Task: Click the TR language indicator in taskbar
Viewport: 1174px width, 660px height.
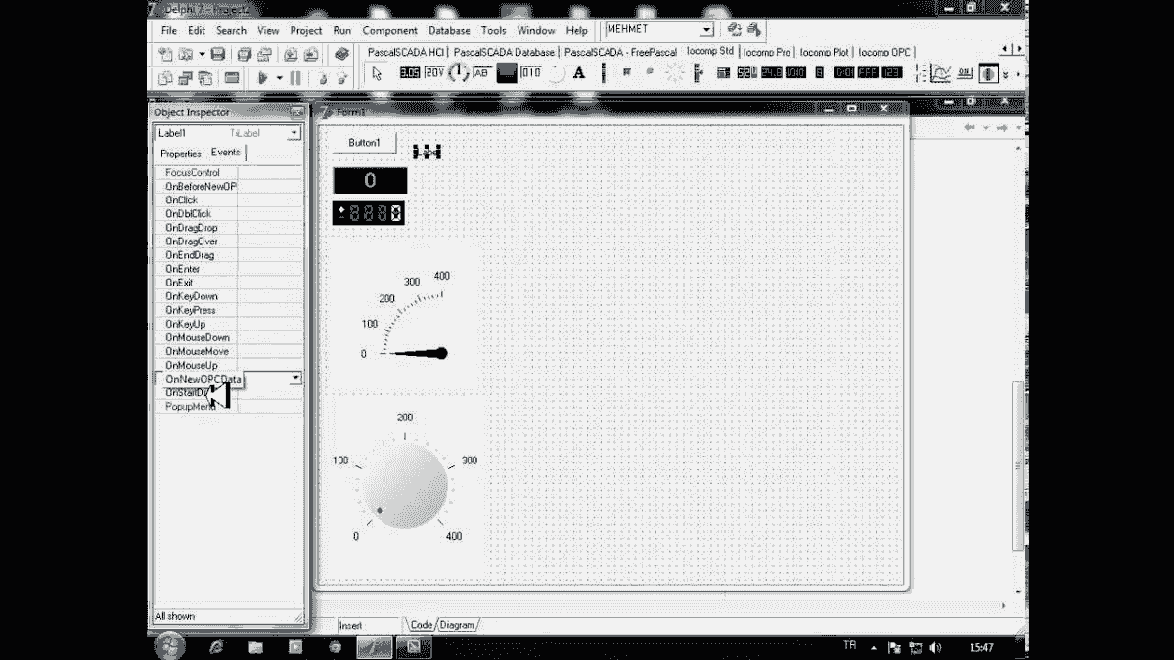Action: (x=850, y=646)
